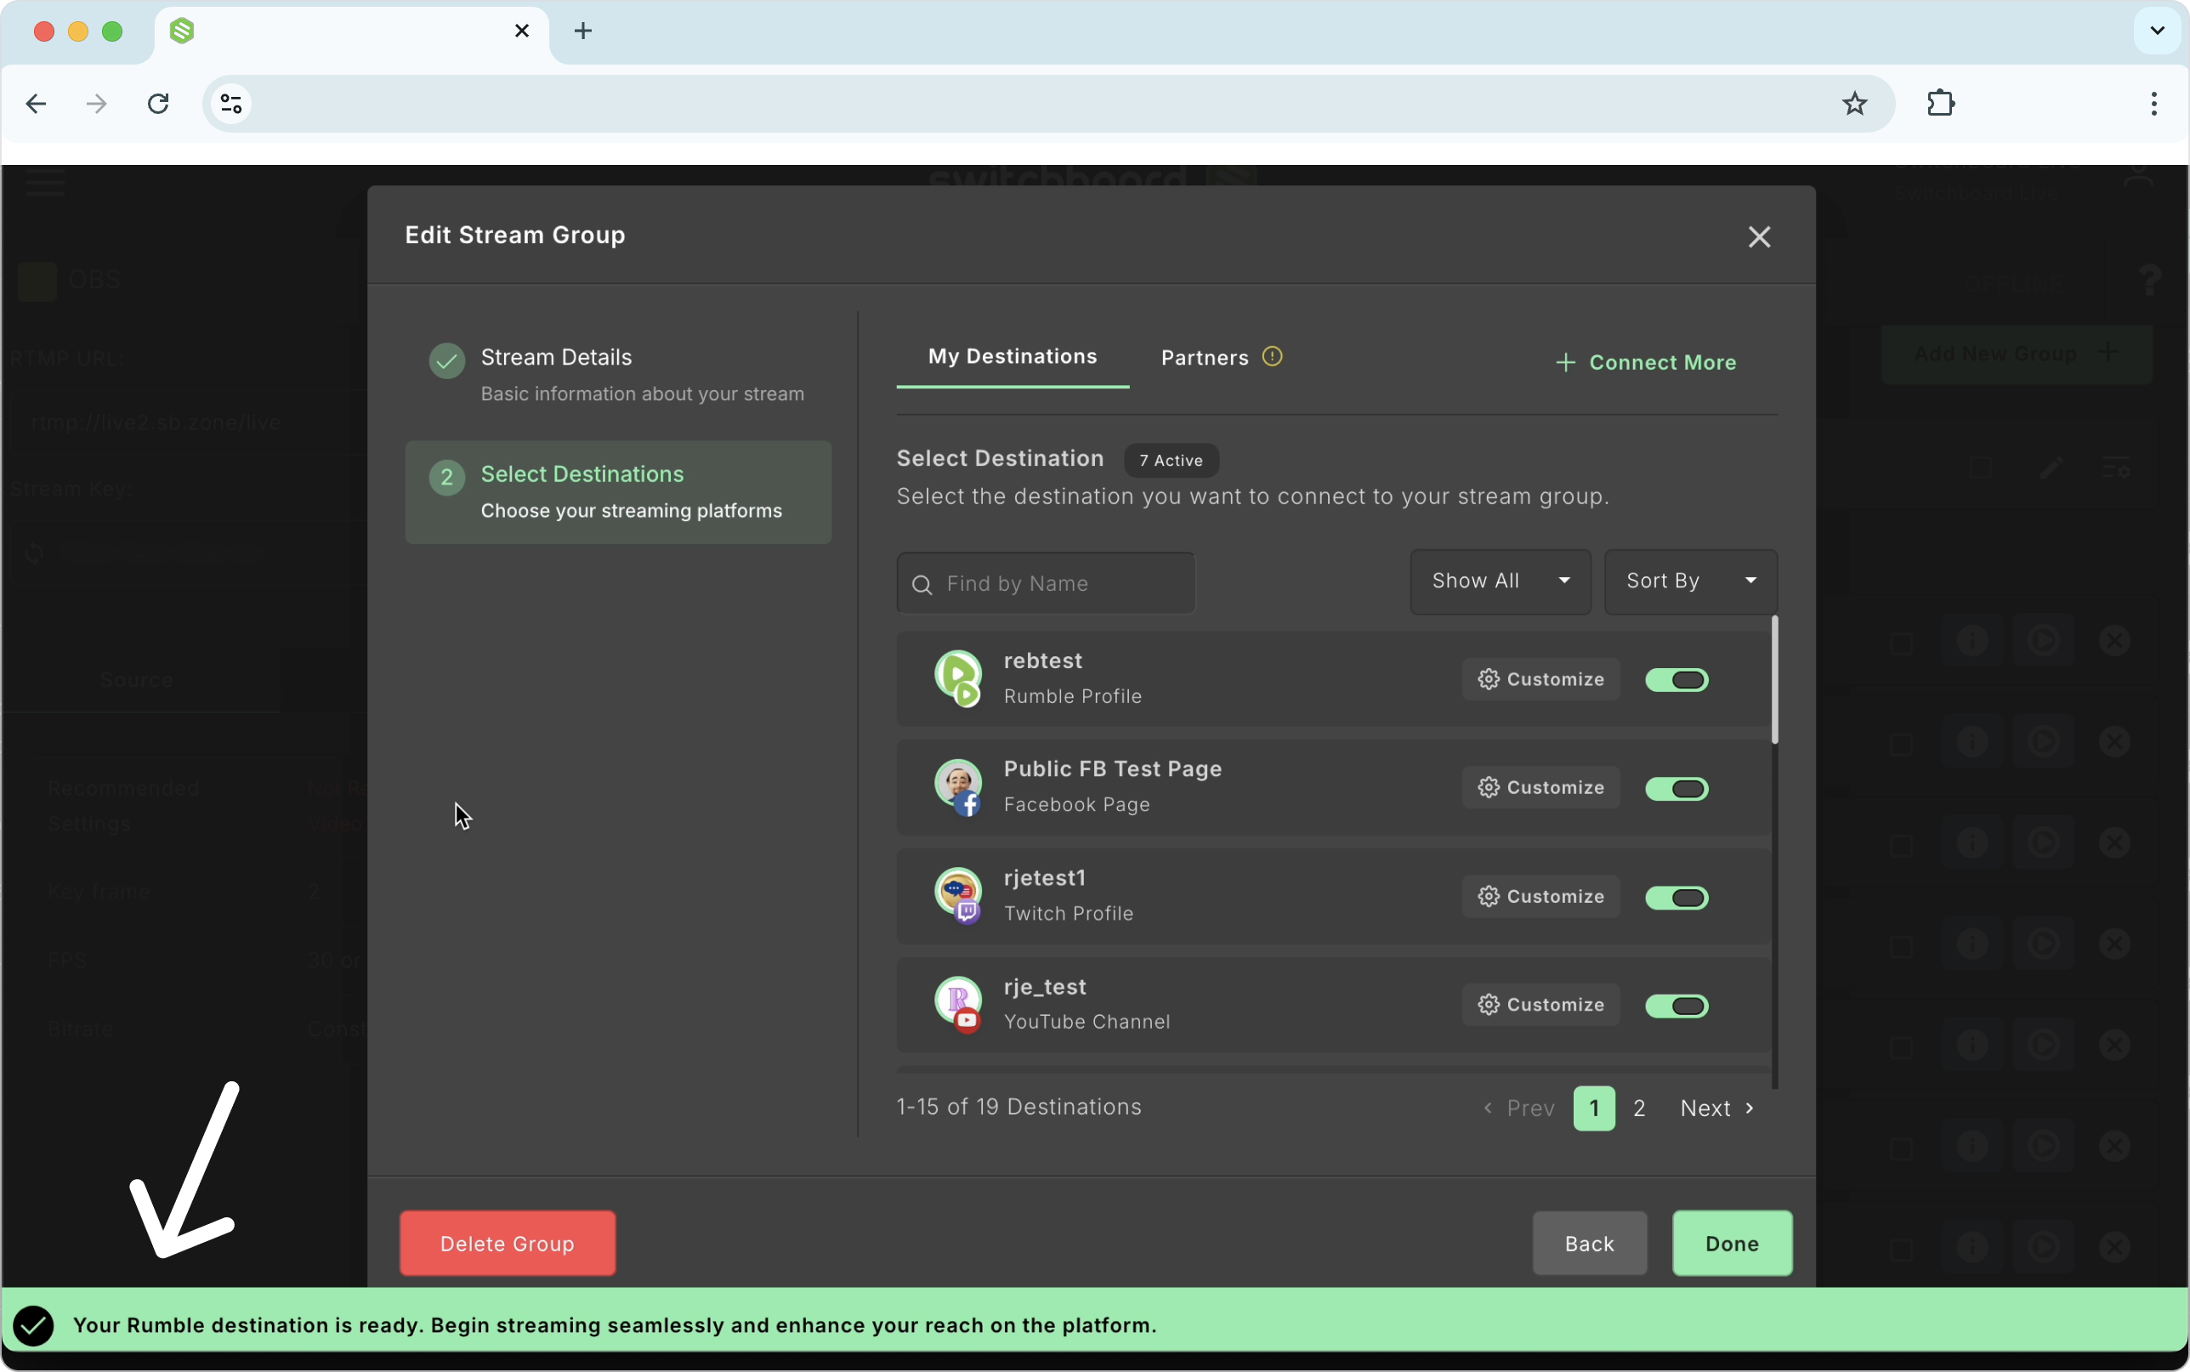Click the destination list scrollbar

point(1774,681)
